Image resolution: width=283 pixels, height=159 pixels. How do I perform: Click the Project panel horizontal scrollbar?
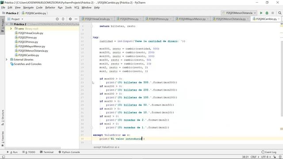(33, 148)
